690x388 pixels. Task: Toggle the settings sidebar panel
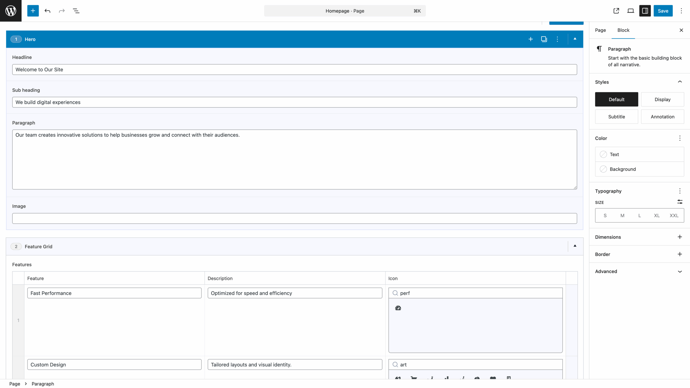645,11
